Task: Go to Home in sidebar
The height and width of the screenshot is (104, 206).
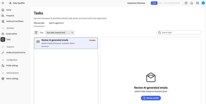Action: pos(9,10)
